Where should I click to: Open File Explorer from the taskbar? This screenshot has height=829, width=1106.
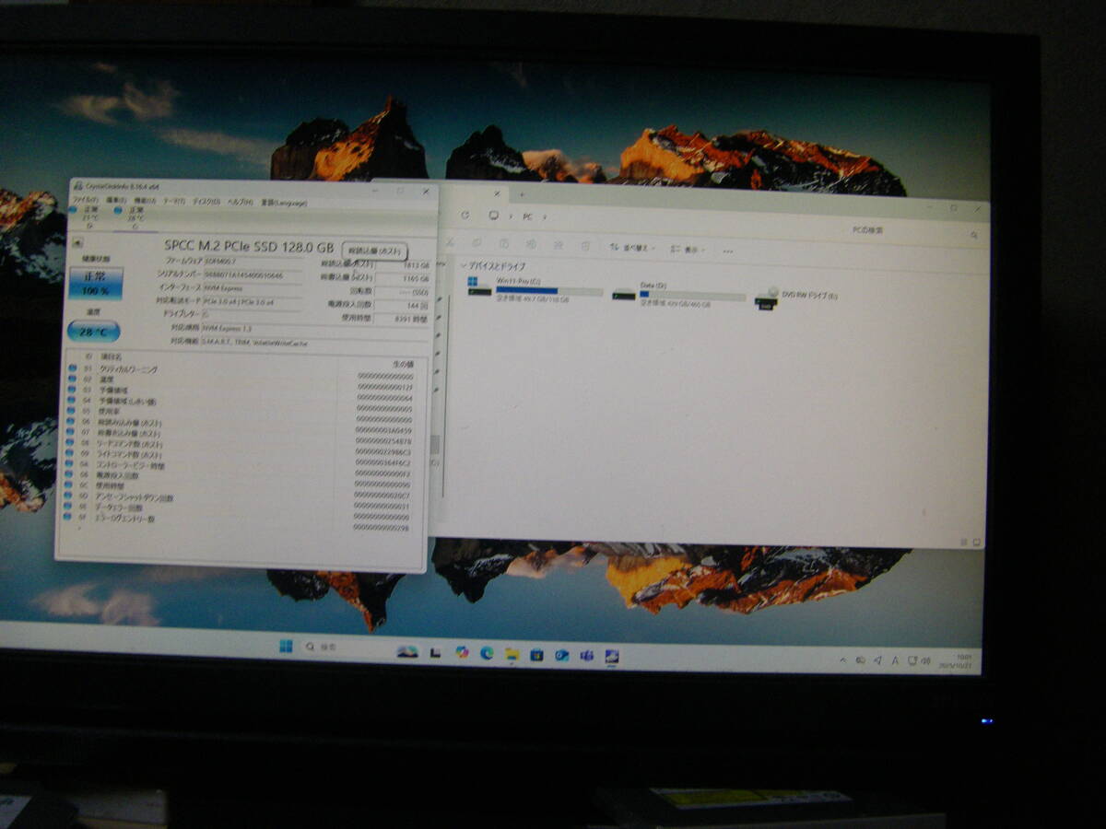(x=512, y=654)
